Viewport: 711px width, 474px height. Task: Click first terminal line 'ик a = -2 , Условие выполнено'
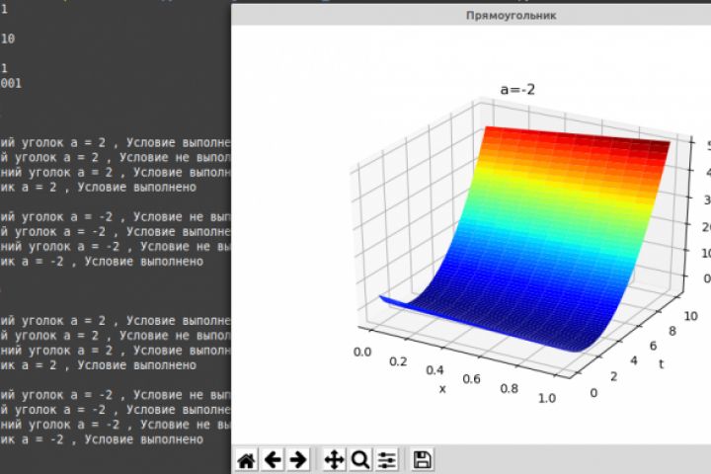point(102,262)
